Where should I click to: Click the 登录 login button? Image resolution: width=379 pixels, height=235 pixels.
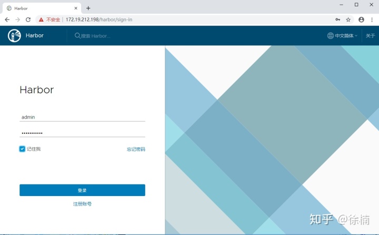[x=83, y=190]
